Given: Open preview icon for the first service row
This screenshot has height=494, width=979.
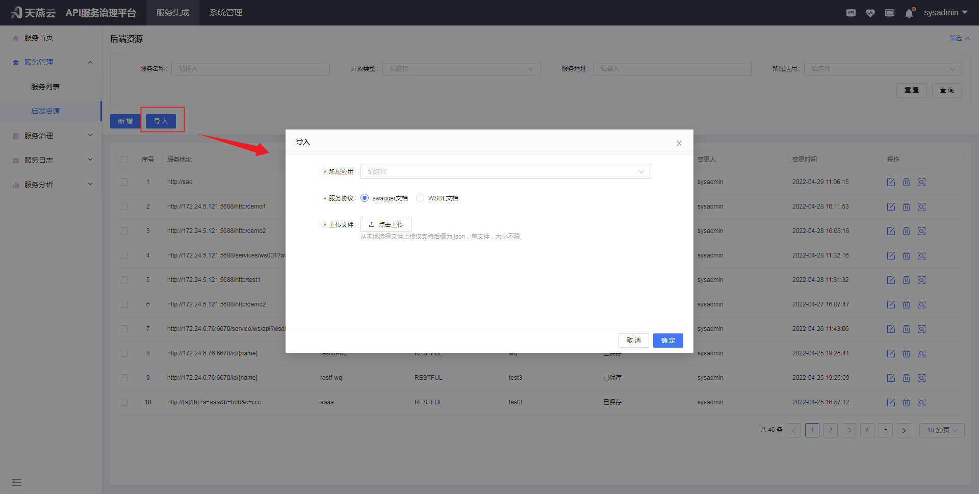Looking at the screenshot, I should coord(921,182).
